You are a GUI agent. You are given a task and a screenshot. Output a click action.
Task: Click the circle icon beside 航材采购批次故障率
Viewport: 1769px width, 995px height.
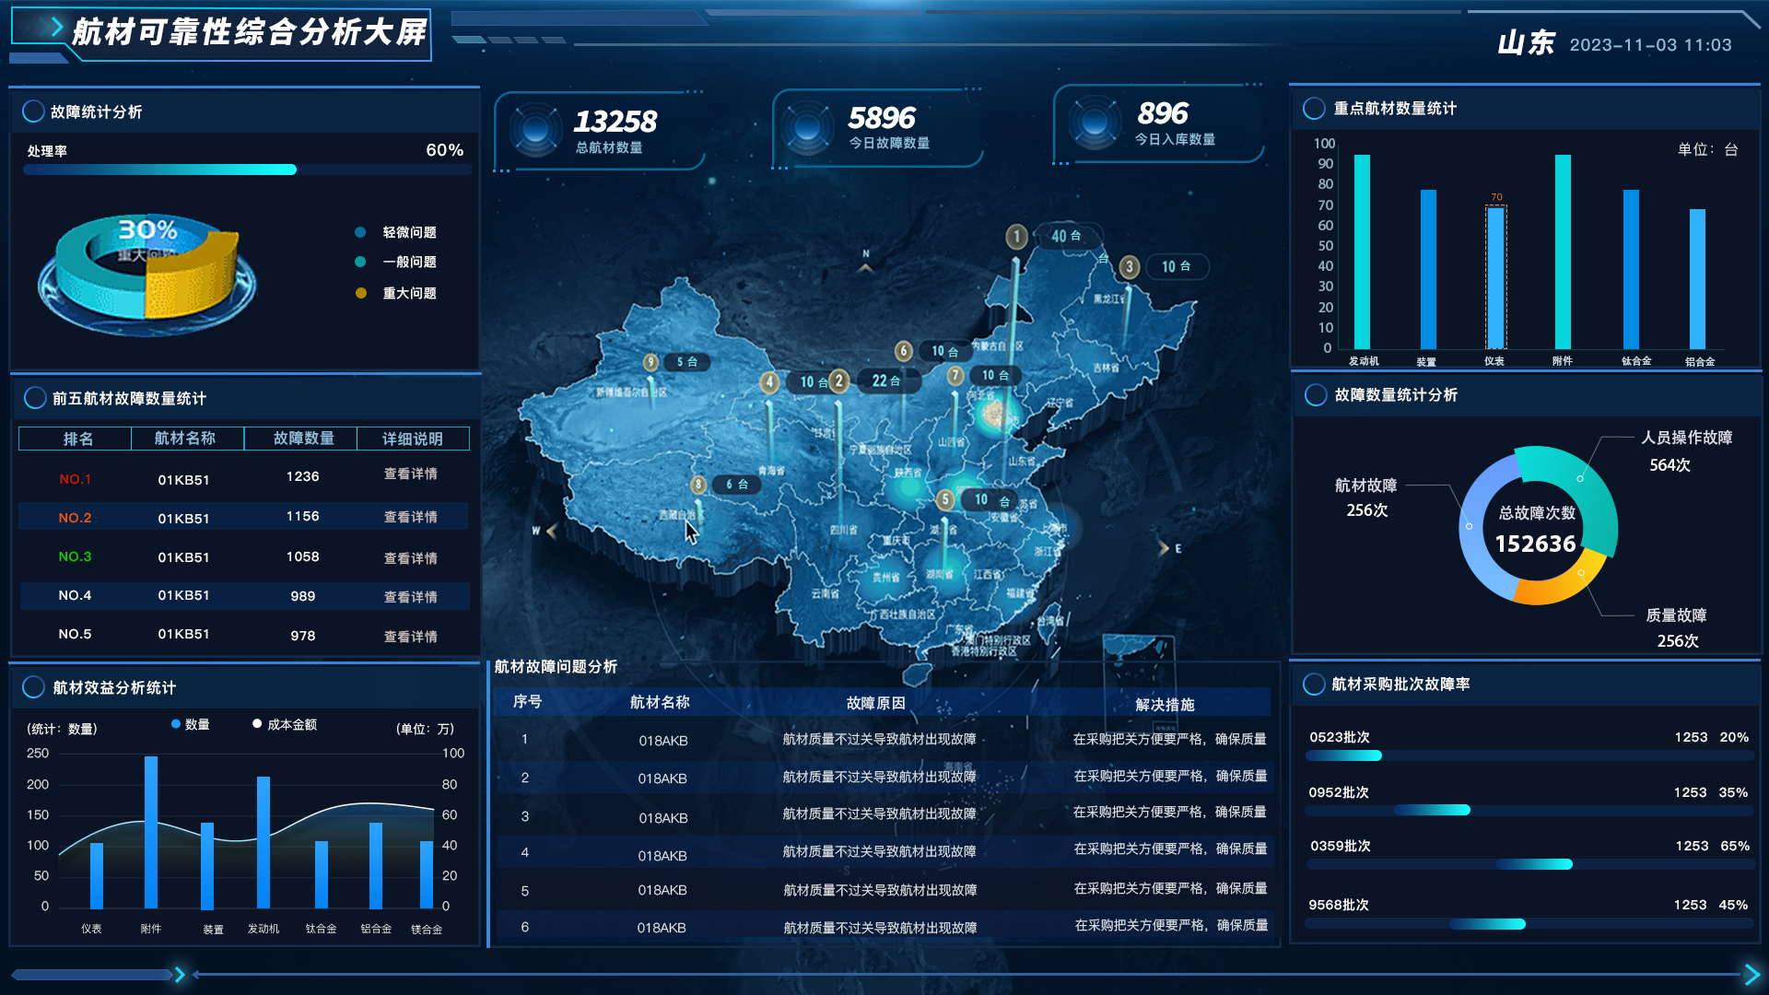point(1314,685)
